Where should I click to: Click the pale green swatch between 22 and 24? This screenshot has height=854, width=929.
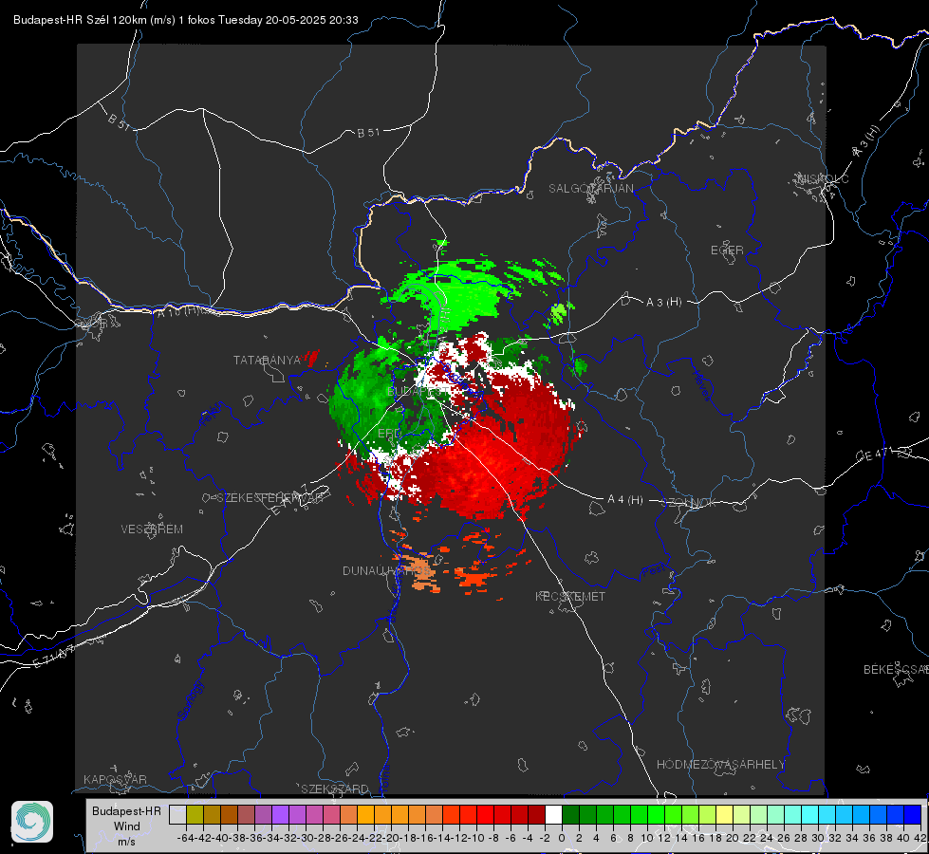(758, 814)
